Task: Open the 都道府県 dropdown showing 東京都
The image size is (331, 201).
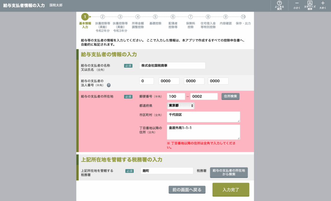Action: point(181,106)
